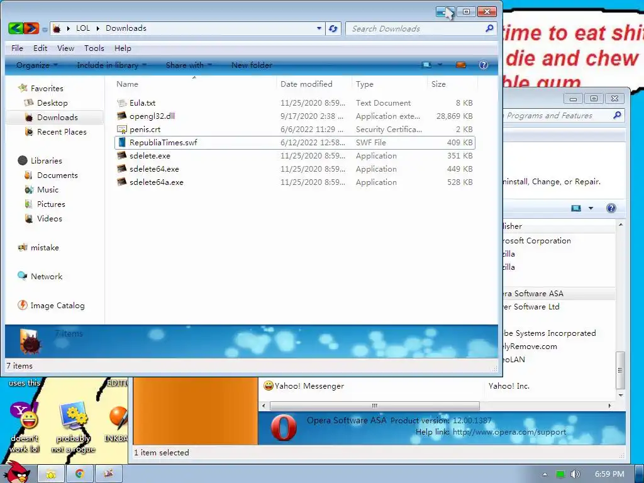644x483 pixels.
Task: Expand the address bar history dropdown
Action: click(x=319, y=28)
